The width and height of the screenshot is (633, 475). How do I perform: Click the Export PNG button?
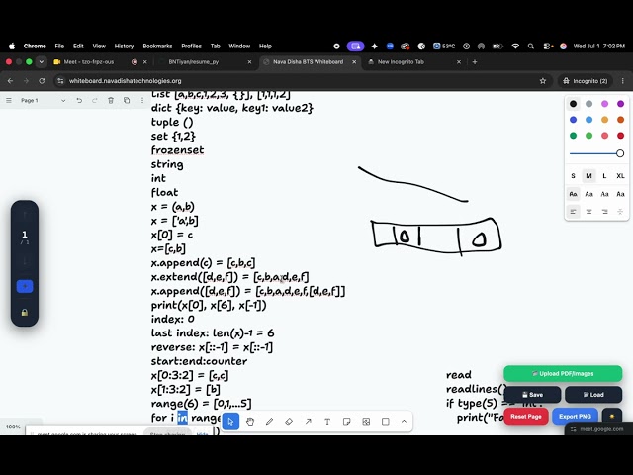(x=575, y=416)
